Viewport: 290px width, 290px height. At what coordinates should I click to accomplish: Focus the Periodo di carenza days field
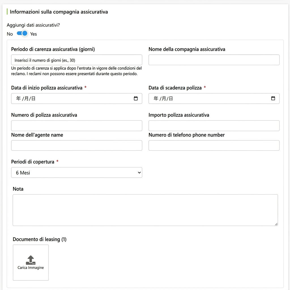[76, 60]
